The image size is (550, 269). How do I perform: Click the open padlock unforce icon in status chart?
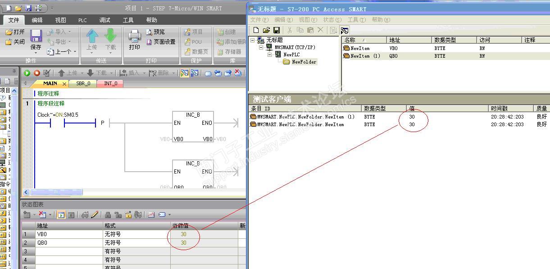118,215
